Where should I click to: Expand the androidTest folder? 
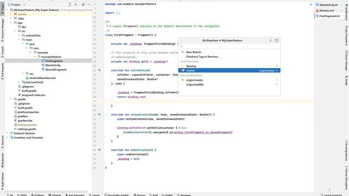pyautogui.click(x=19, y=35)
